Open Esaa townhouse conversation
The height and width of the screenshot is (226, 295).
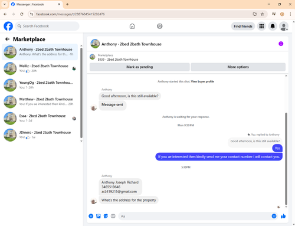(40, 119)
